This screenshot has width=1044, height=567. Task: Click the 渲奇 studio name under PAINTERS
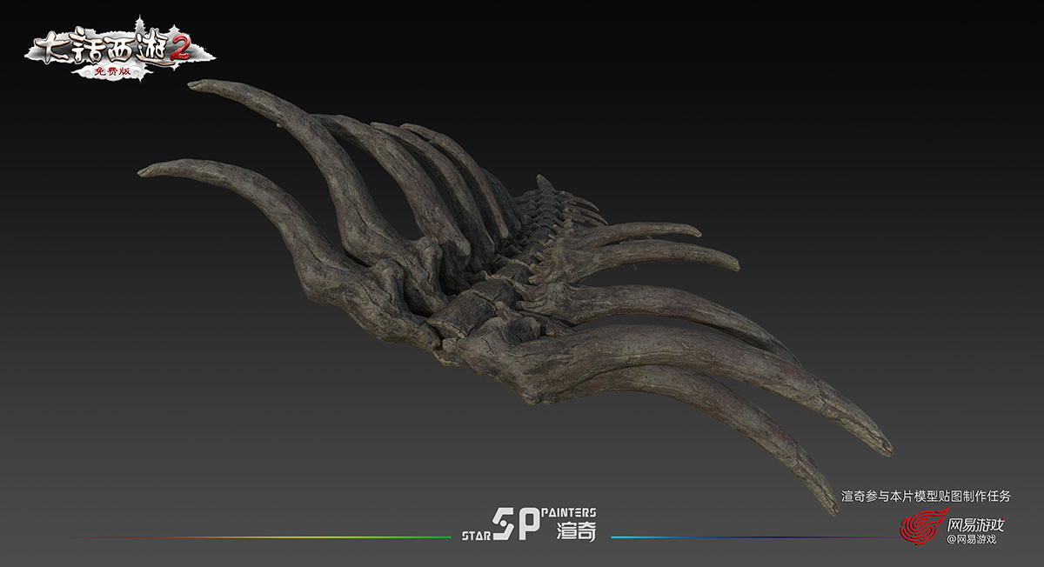[x=577, y=532]
